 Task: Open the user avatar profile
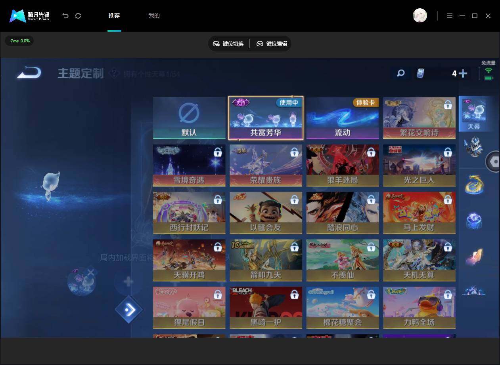(x=420, y=15)
